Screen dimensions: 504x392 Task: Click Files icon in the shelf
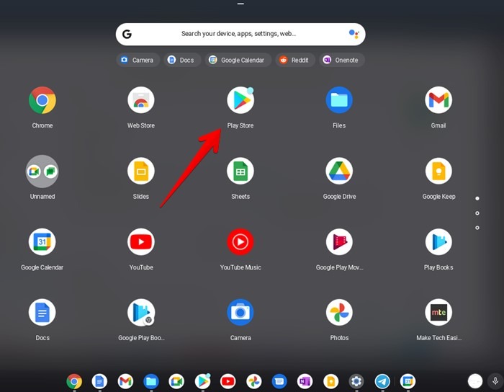coord(151,381)
